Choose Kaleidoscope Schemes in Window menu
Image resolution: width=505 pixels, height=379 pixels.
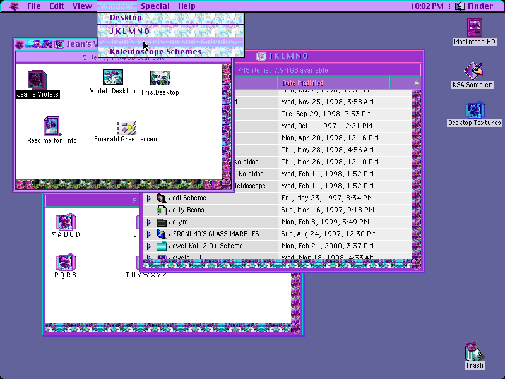pos(170,52)
